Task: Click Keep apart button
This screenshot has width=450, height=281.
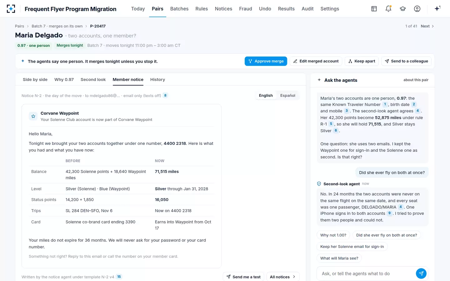Action: click(362, 61)
